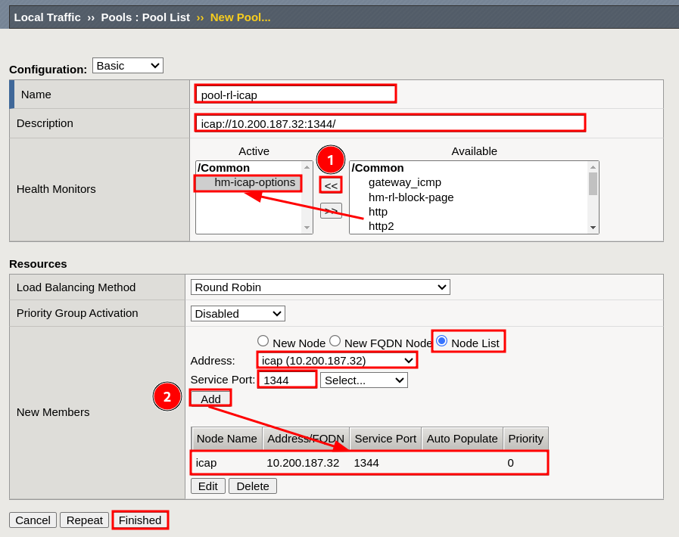Image resolution: width=679 pixels, height=537 pixels.
Task: Open the Service Port Select dropdown
Action: (x=363, y=380)
